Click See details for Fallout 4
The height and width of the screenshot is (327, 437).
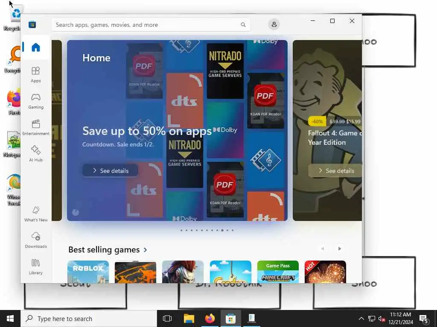(x=335, y=170)
